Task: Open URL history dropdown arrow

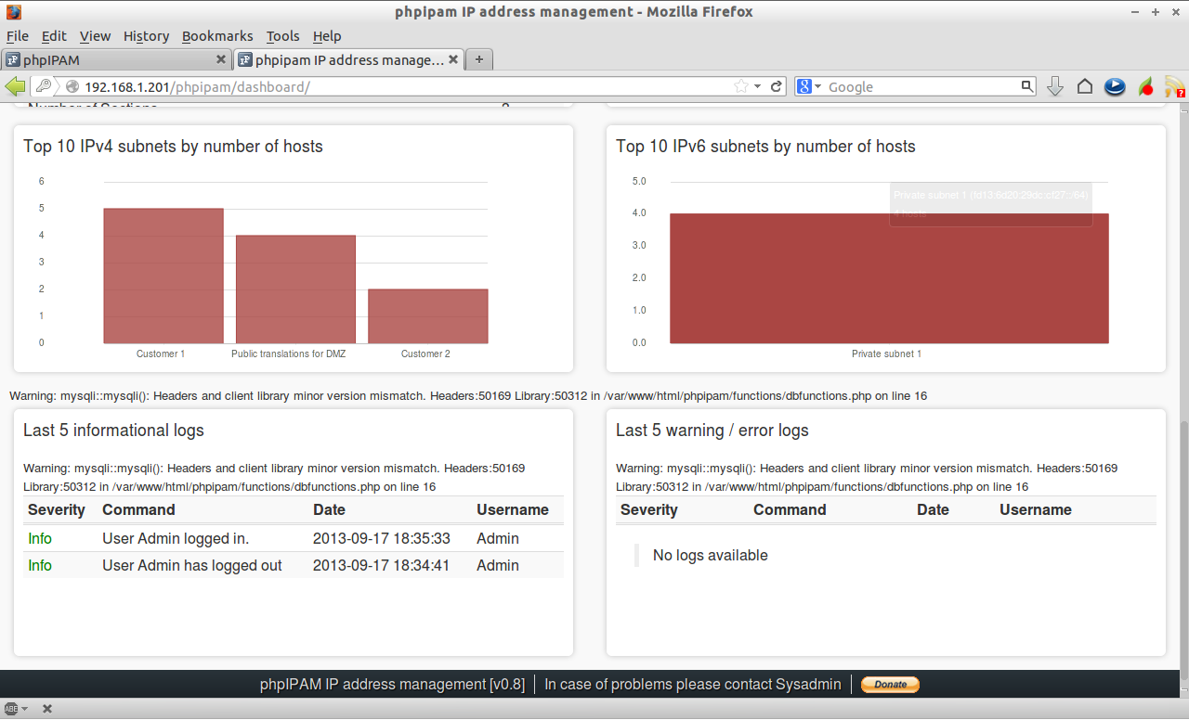Action: 758,86
